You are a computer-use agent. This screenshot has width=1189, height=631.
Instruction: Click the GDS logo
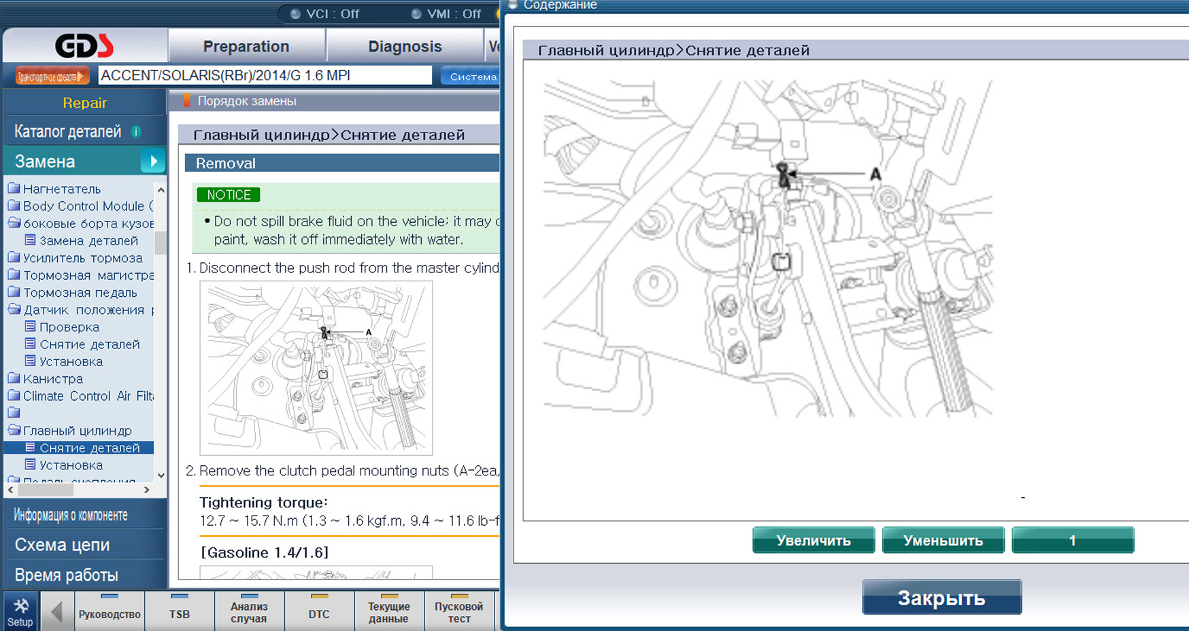click(84, 46)
